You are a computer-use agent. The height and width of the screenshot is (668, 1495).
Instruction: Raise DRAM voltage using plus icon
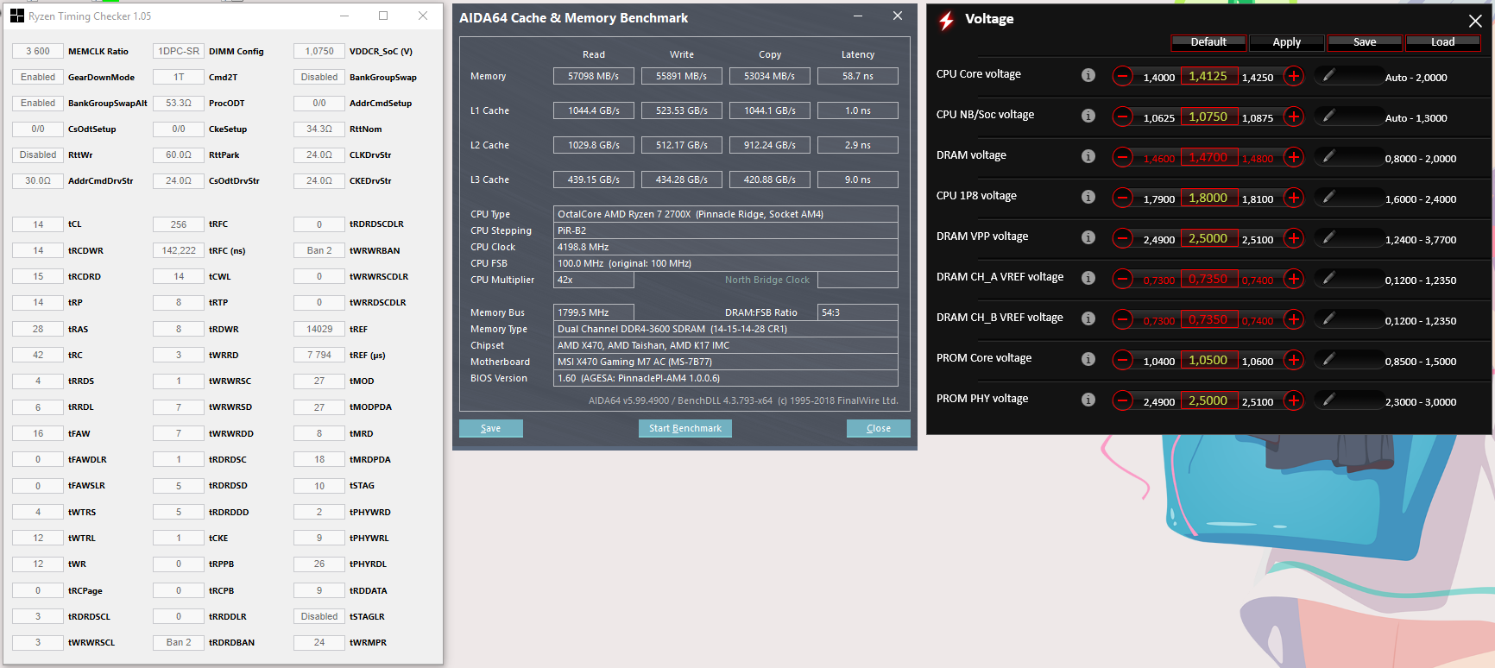pyautogui.click(x=1294, y=158)
